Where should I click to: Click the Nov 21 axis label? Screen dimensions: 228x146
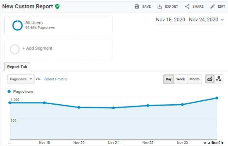point(113,143)
